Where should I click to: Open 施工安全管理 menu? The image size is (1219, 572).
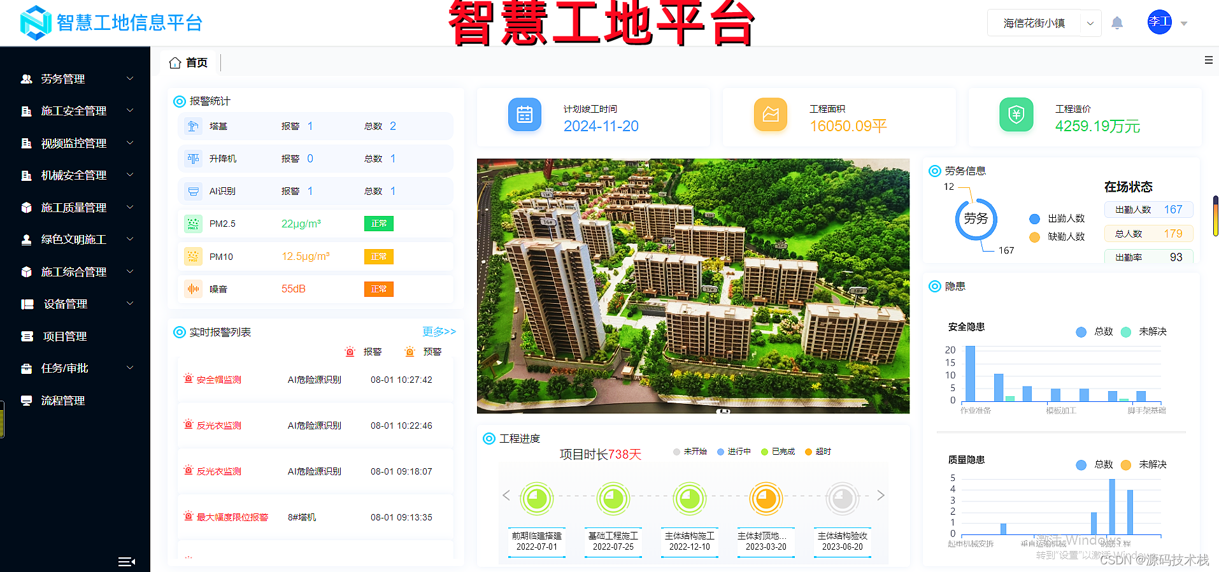pyautogui.click(x=75, y=111)
